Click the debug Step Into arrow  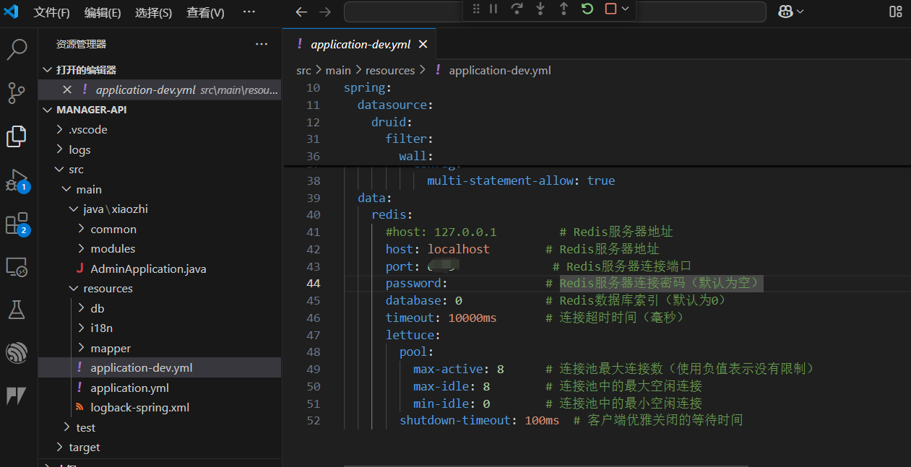point(540,9)
